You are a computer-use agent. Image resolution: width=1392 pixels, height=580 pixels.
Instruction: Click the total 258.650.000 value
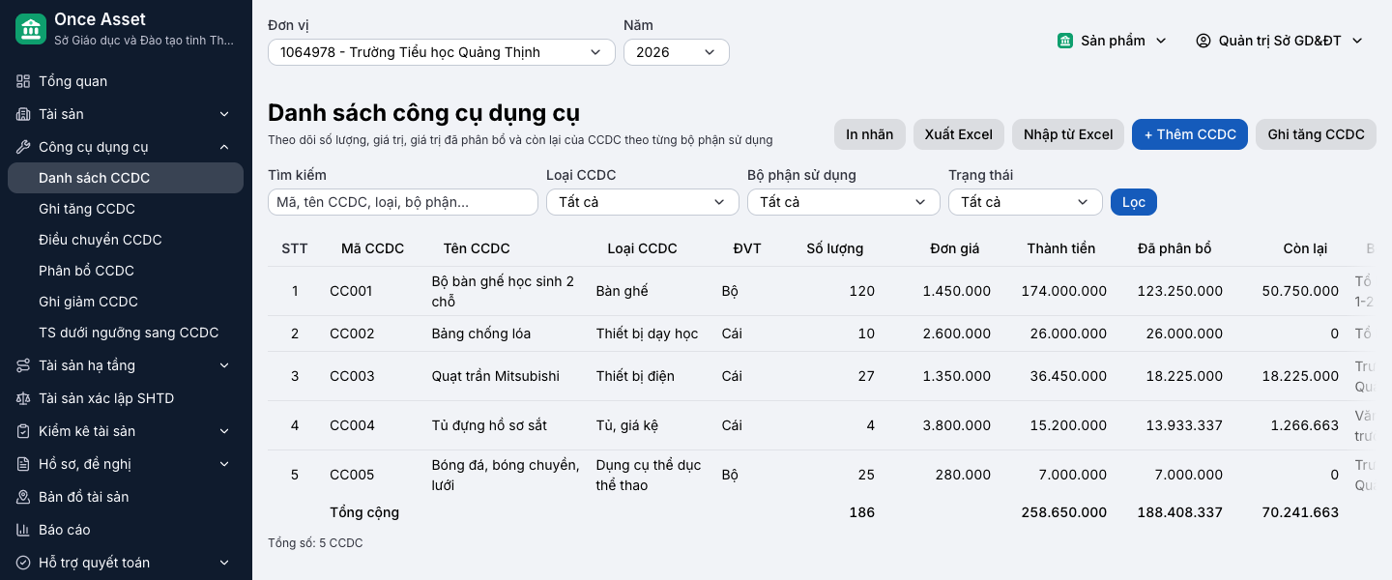coord(1064,512)
